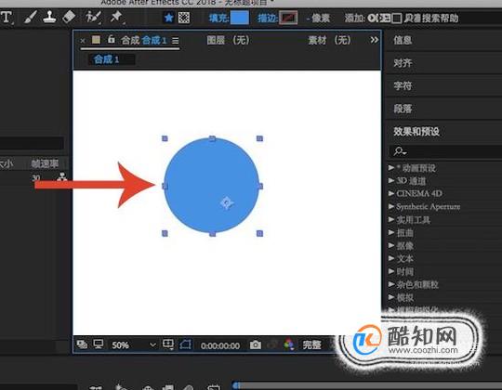Toggle mask and shape path visibility
The width and height of the screenshot is (502, 390).
coord(186,344)
